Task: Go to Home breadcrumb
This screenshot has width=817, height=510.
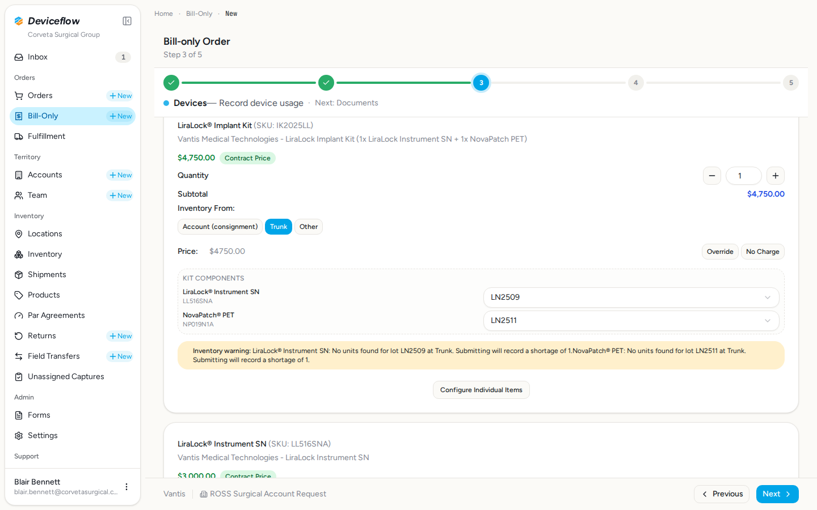Action: [x=163, y=14]
